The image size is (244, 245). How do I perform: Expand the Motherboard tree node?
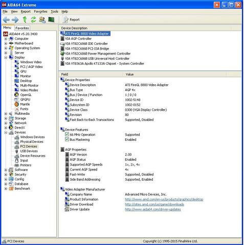tap(6, 43)
